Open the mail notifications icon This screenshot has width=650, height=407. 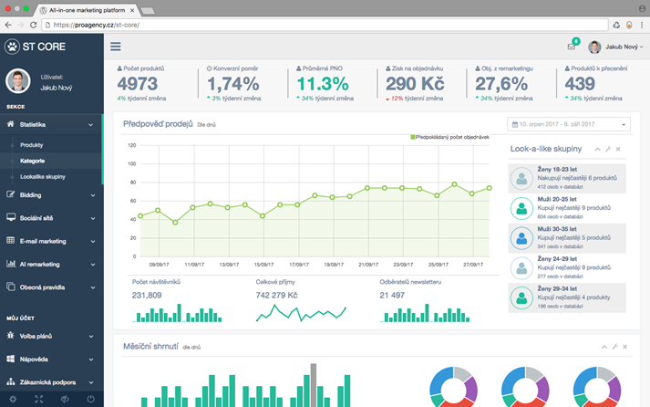572,47
